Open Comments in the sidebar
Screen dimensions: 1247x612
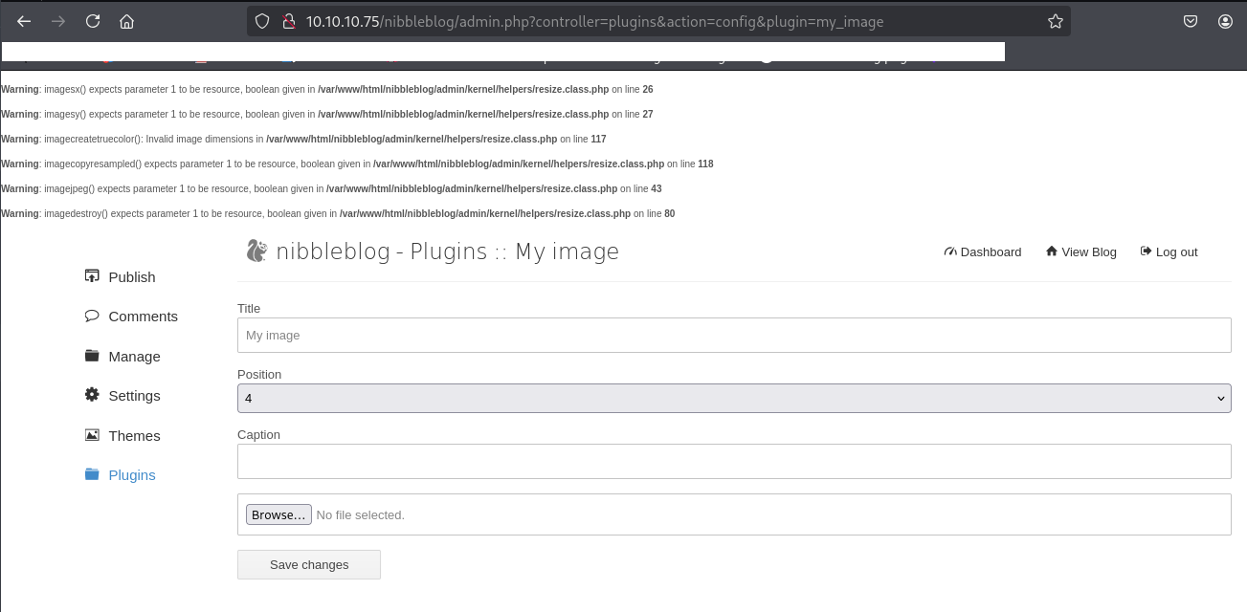(143, 317)
